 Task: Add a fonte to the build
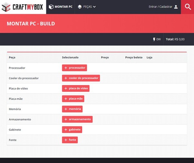(70, 140)
